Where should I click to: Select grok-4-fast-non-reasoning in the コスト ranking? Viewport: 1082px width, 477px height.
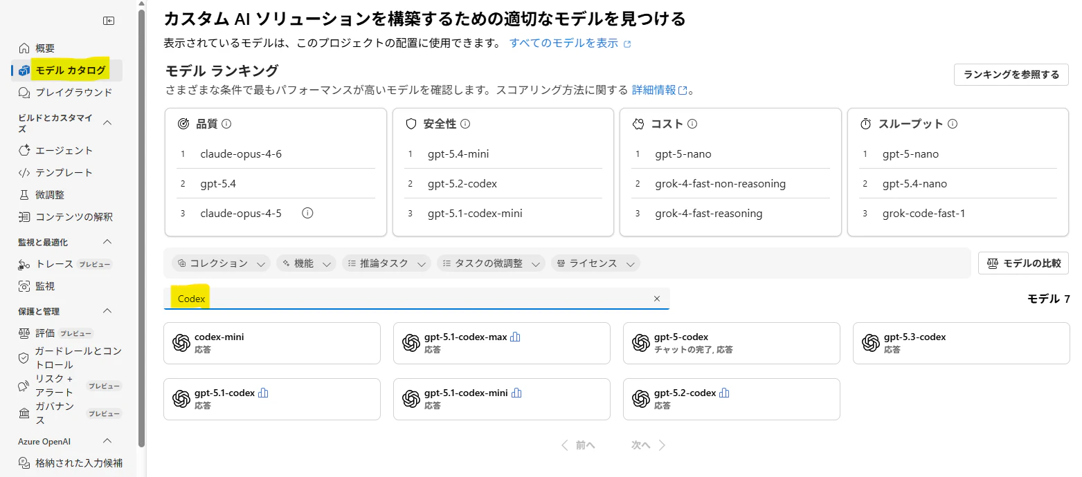point(720,184)
